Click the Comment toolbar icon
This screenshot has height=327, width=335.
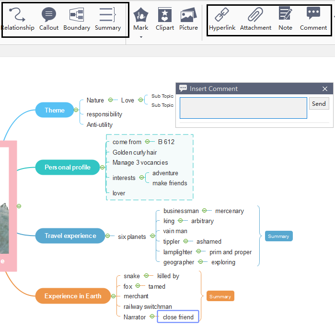(313, 19)
